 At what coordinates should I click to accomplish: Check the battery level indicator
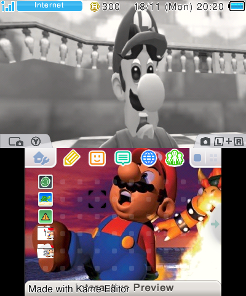pos(237,6)
